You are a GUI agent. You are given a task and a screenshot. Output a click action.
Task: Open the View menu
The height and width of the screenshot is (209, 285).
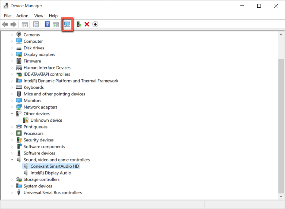coord(39,16)
